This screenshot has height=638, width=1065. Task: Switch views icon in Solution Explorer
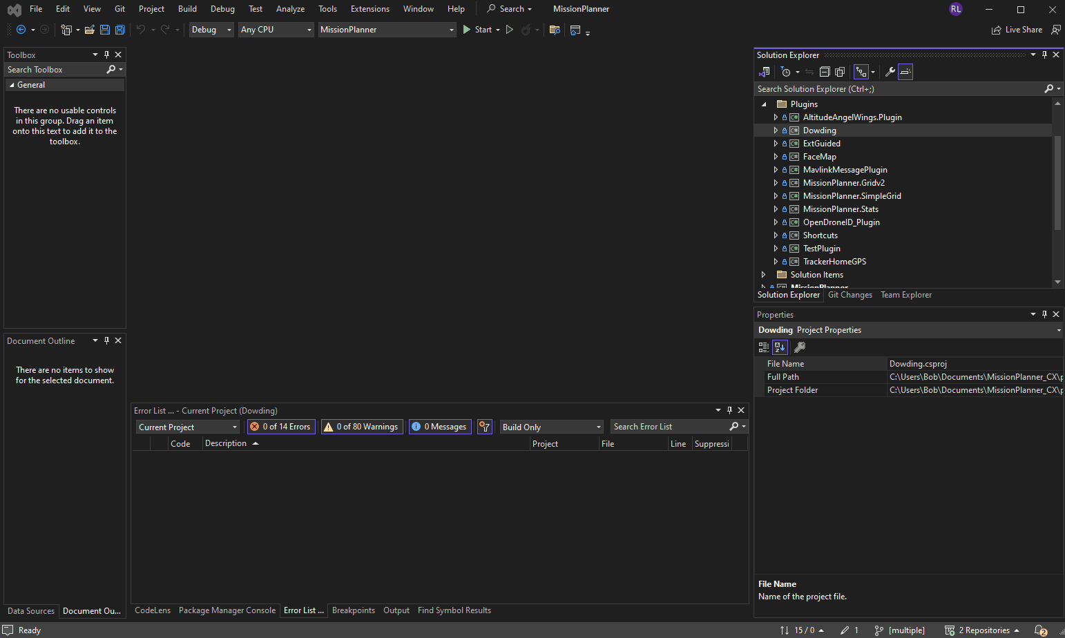coord(764,72)
